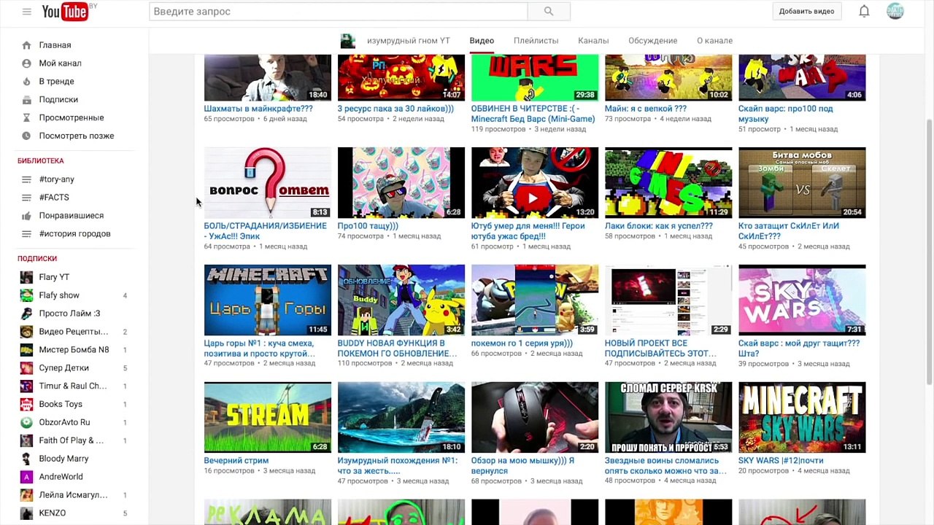Click the Мистер Бомба N8 avatar
Viewport: 934px width, 525px height.
click(x=26, y=350)
